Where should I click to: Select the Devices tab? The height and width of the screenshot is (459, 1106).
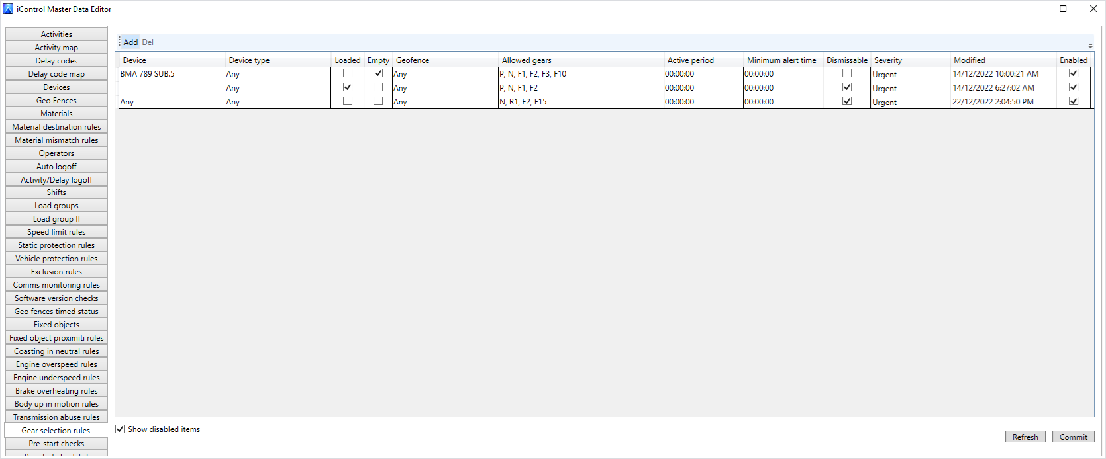click(x=56, y=87)
